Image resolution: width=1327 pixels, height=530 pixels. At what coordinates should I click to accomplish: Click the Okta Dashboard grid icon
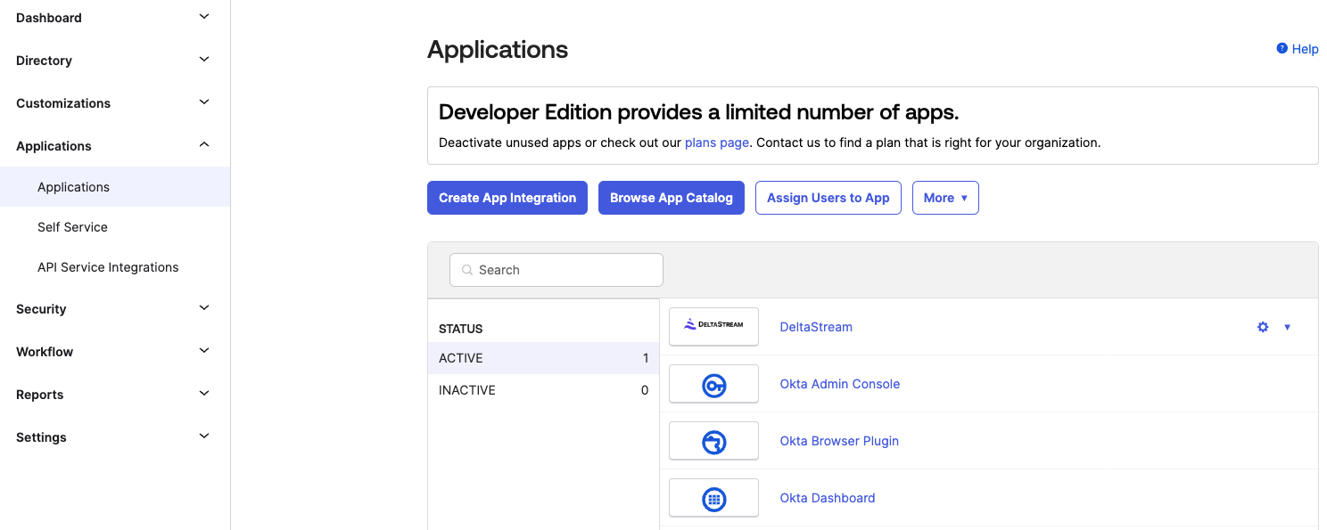[713, 499]
